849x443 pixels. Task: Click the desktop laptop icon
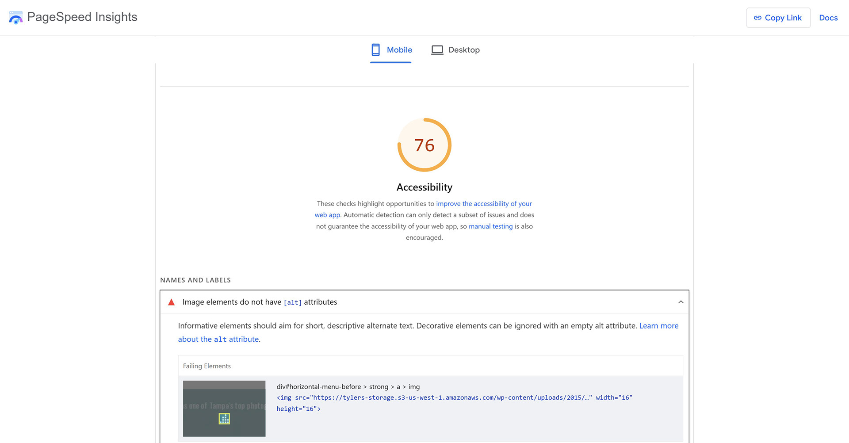437,50
